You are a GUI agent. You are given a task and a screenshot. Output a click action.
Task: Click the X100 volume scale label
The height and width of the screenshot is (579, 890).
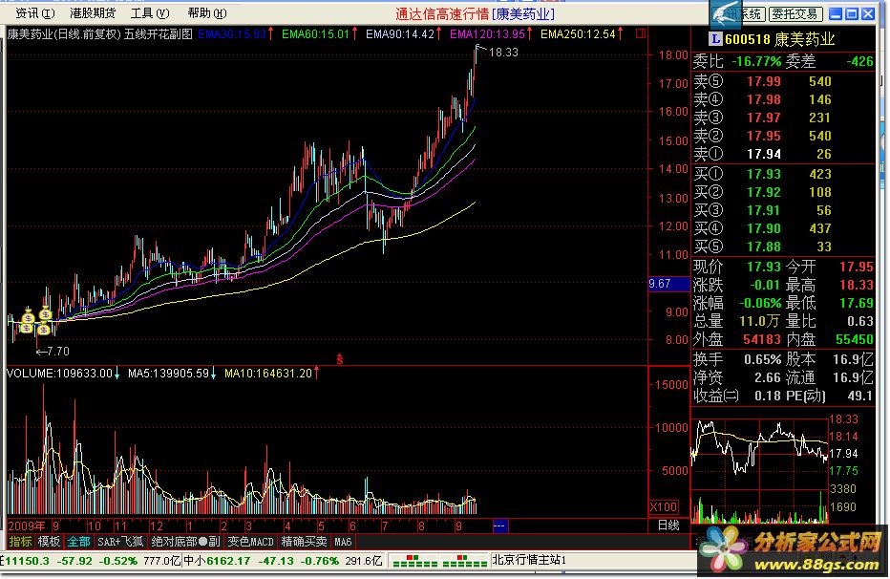coord(664,507)
